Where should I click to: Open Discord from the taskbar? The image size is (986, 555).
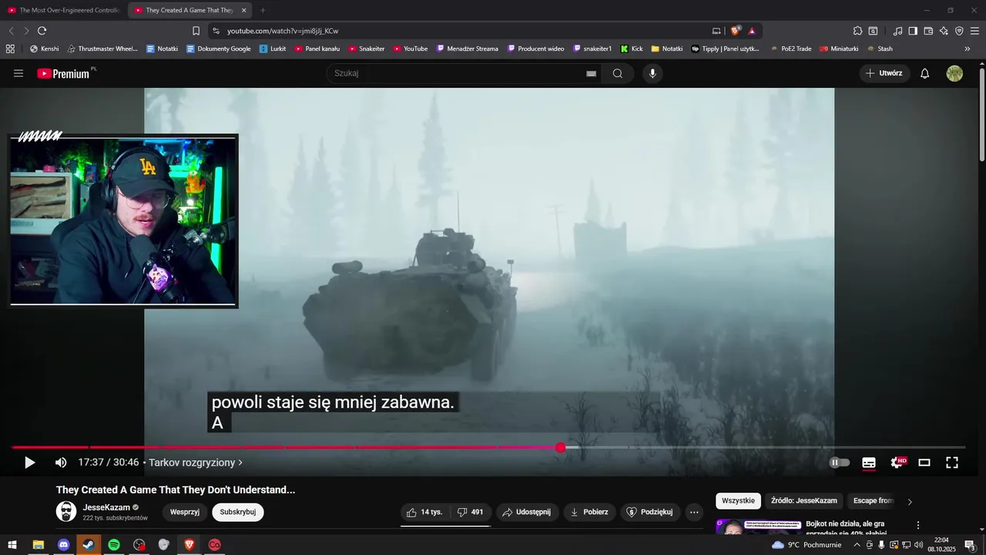pyautogui.click(x=63, y=545)
